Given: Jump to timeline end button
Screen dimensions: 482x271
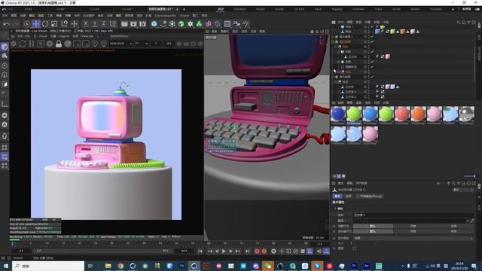Looking at the screenshot, I should click(x=248, y=251).
